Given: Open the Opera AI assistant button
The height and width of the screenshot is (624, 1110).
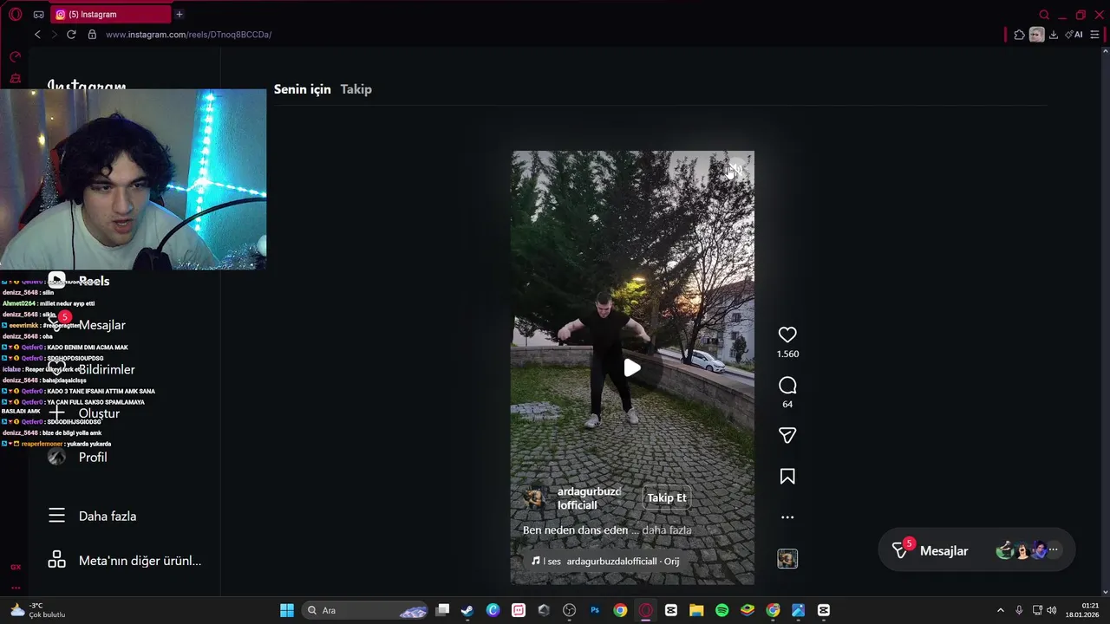Looking at the screenshot, I should pyautogui.click(x=1074, y=35).
